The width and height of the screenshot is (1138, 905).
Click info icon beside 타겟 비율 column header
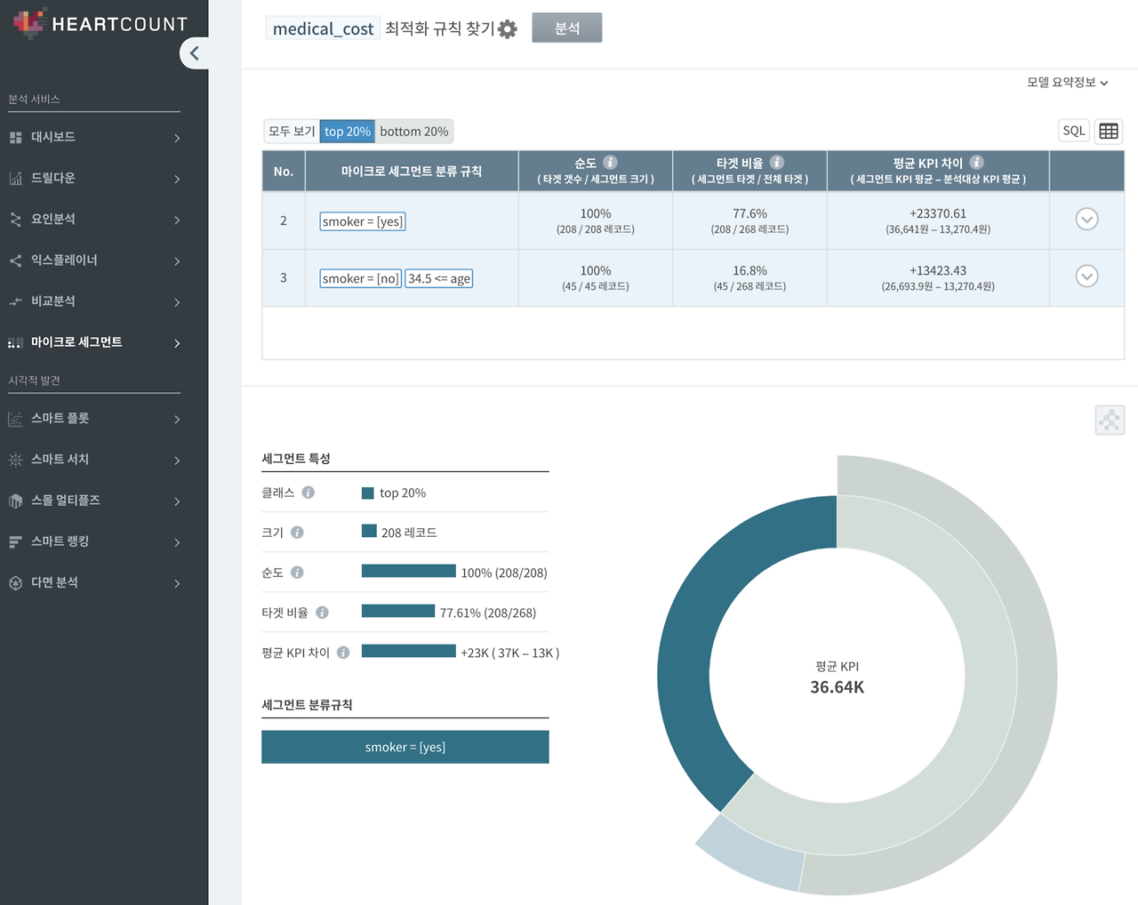pyautogui.click(x=777, y=163)
